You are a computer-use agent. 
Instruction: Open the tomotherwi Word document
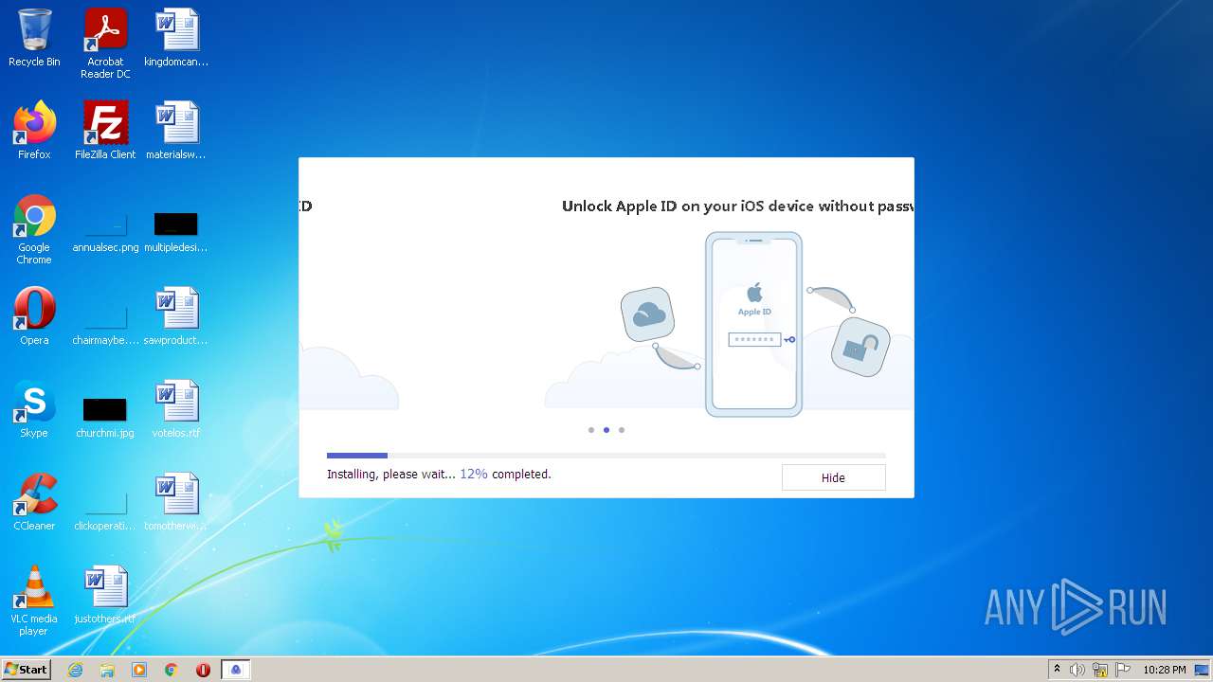point(176,502)
